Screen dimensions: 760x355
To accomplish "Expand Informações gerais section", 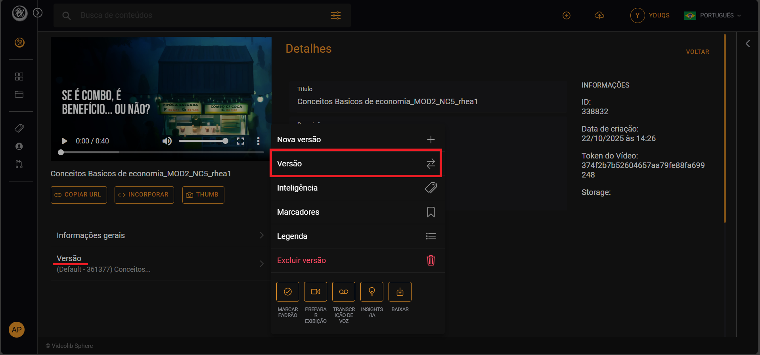I will pos(160,235).
